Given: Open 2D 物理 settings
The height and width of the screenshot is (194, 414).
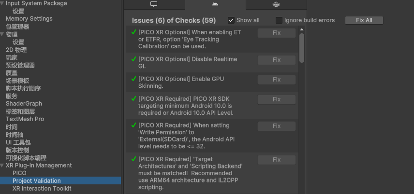Looking at the screenshot, I should click(x=16, y=50).
